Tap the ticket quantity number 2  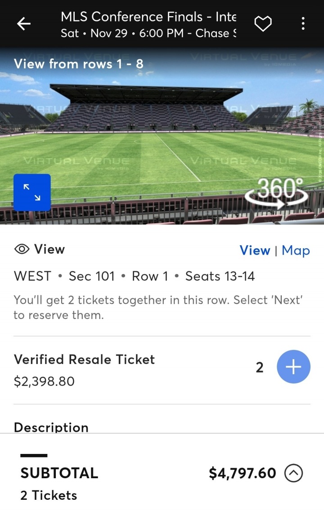260,368
